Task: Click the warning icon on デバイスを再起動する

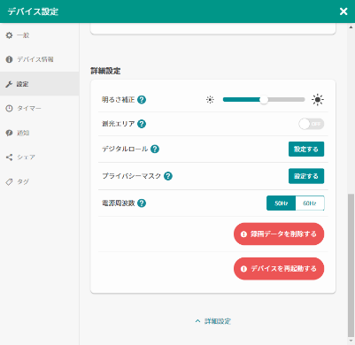Action: 243,269
